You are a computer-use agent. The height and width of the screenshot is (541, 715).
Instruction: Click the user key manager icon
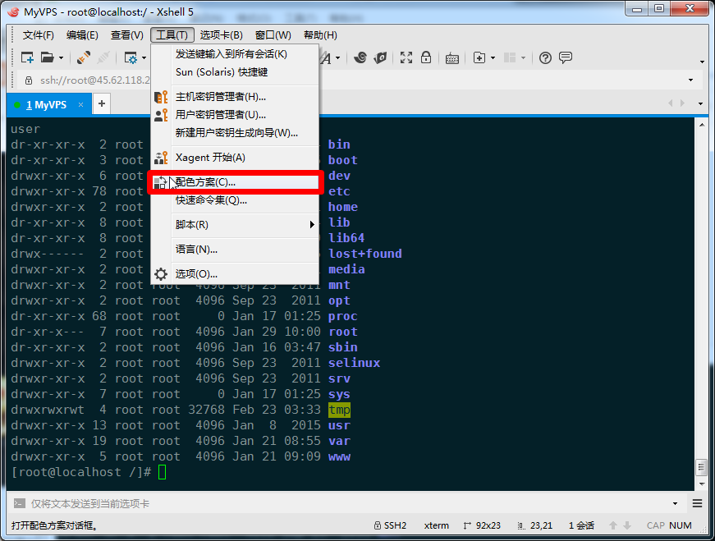coord(161,115)
